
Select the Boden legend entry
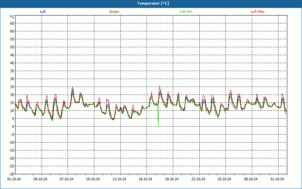click(114, 12)
